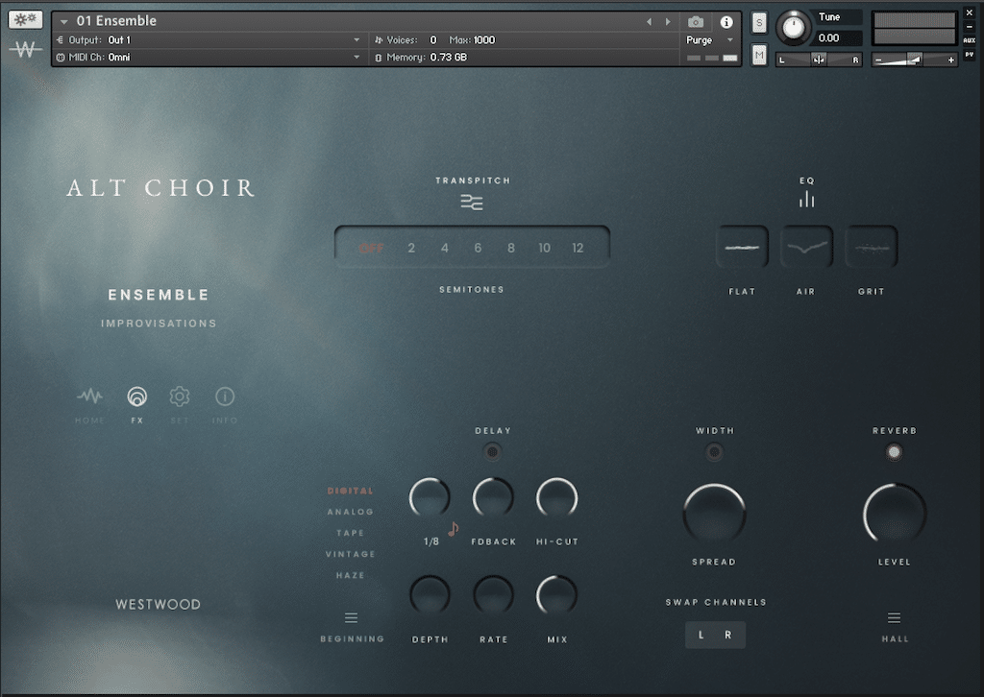Viewport: 984px width, 697px height.
Task: Set Transpitch to 8 semitones
Action: (511, 249)
